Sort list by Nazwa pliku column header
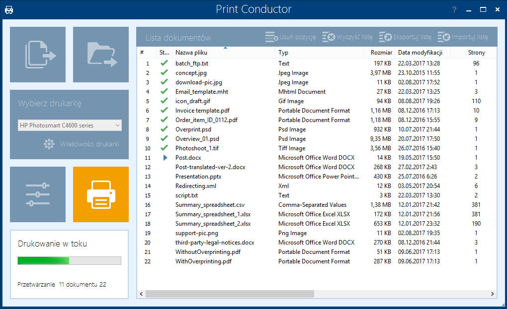Viewport: 507px width, 309px height. tap(191, 53)
